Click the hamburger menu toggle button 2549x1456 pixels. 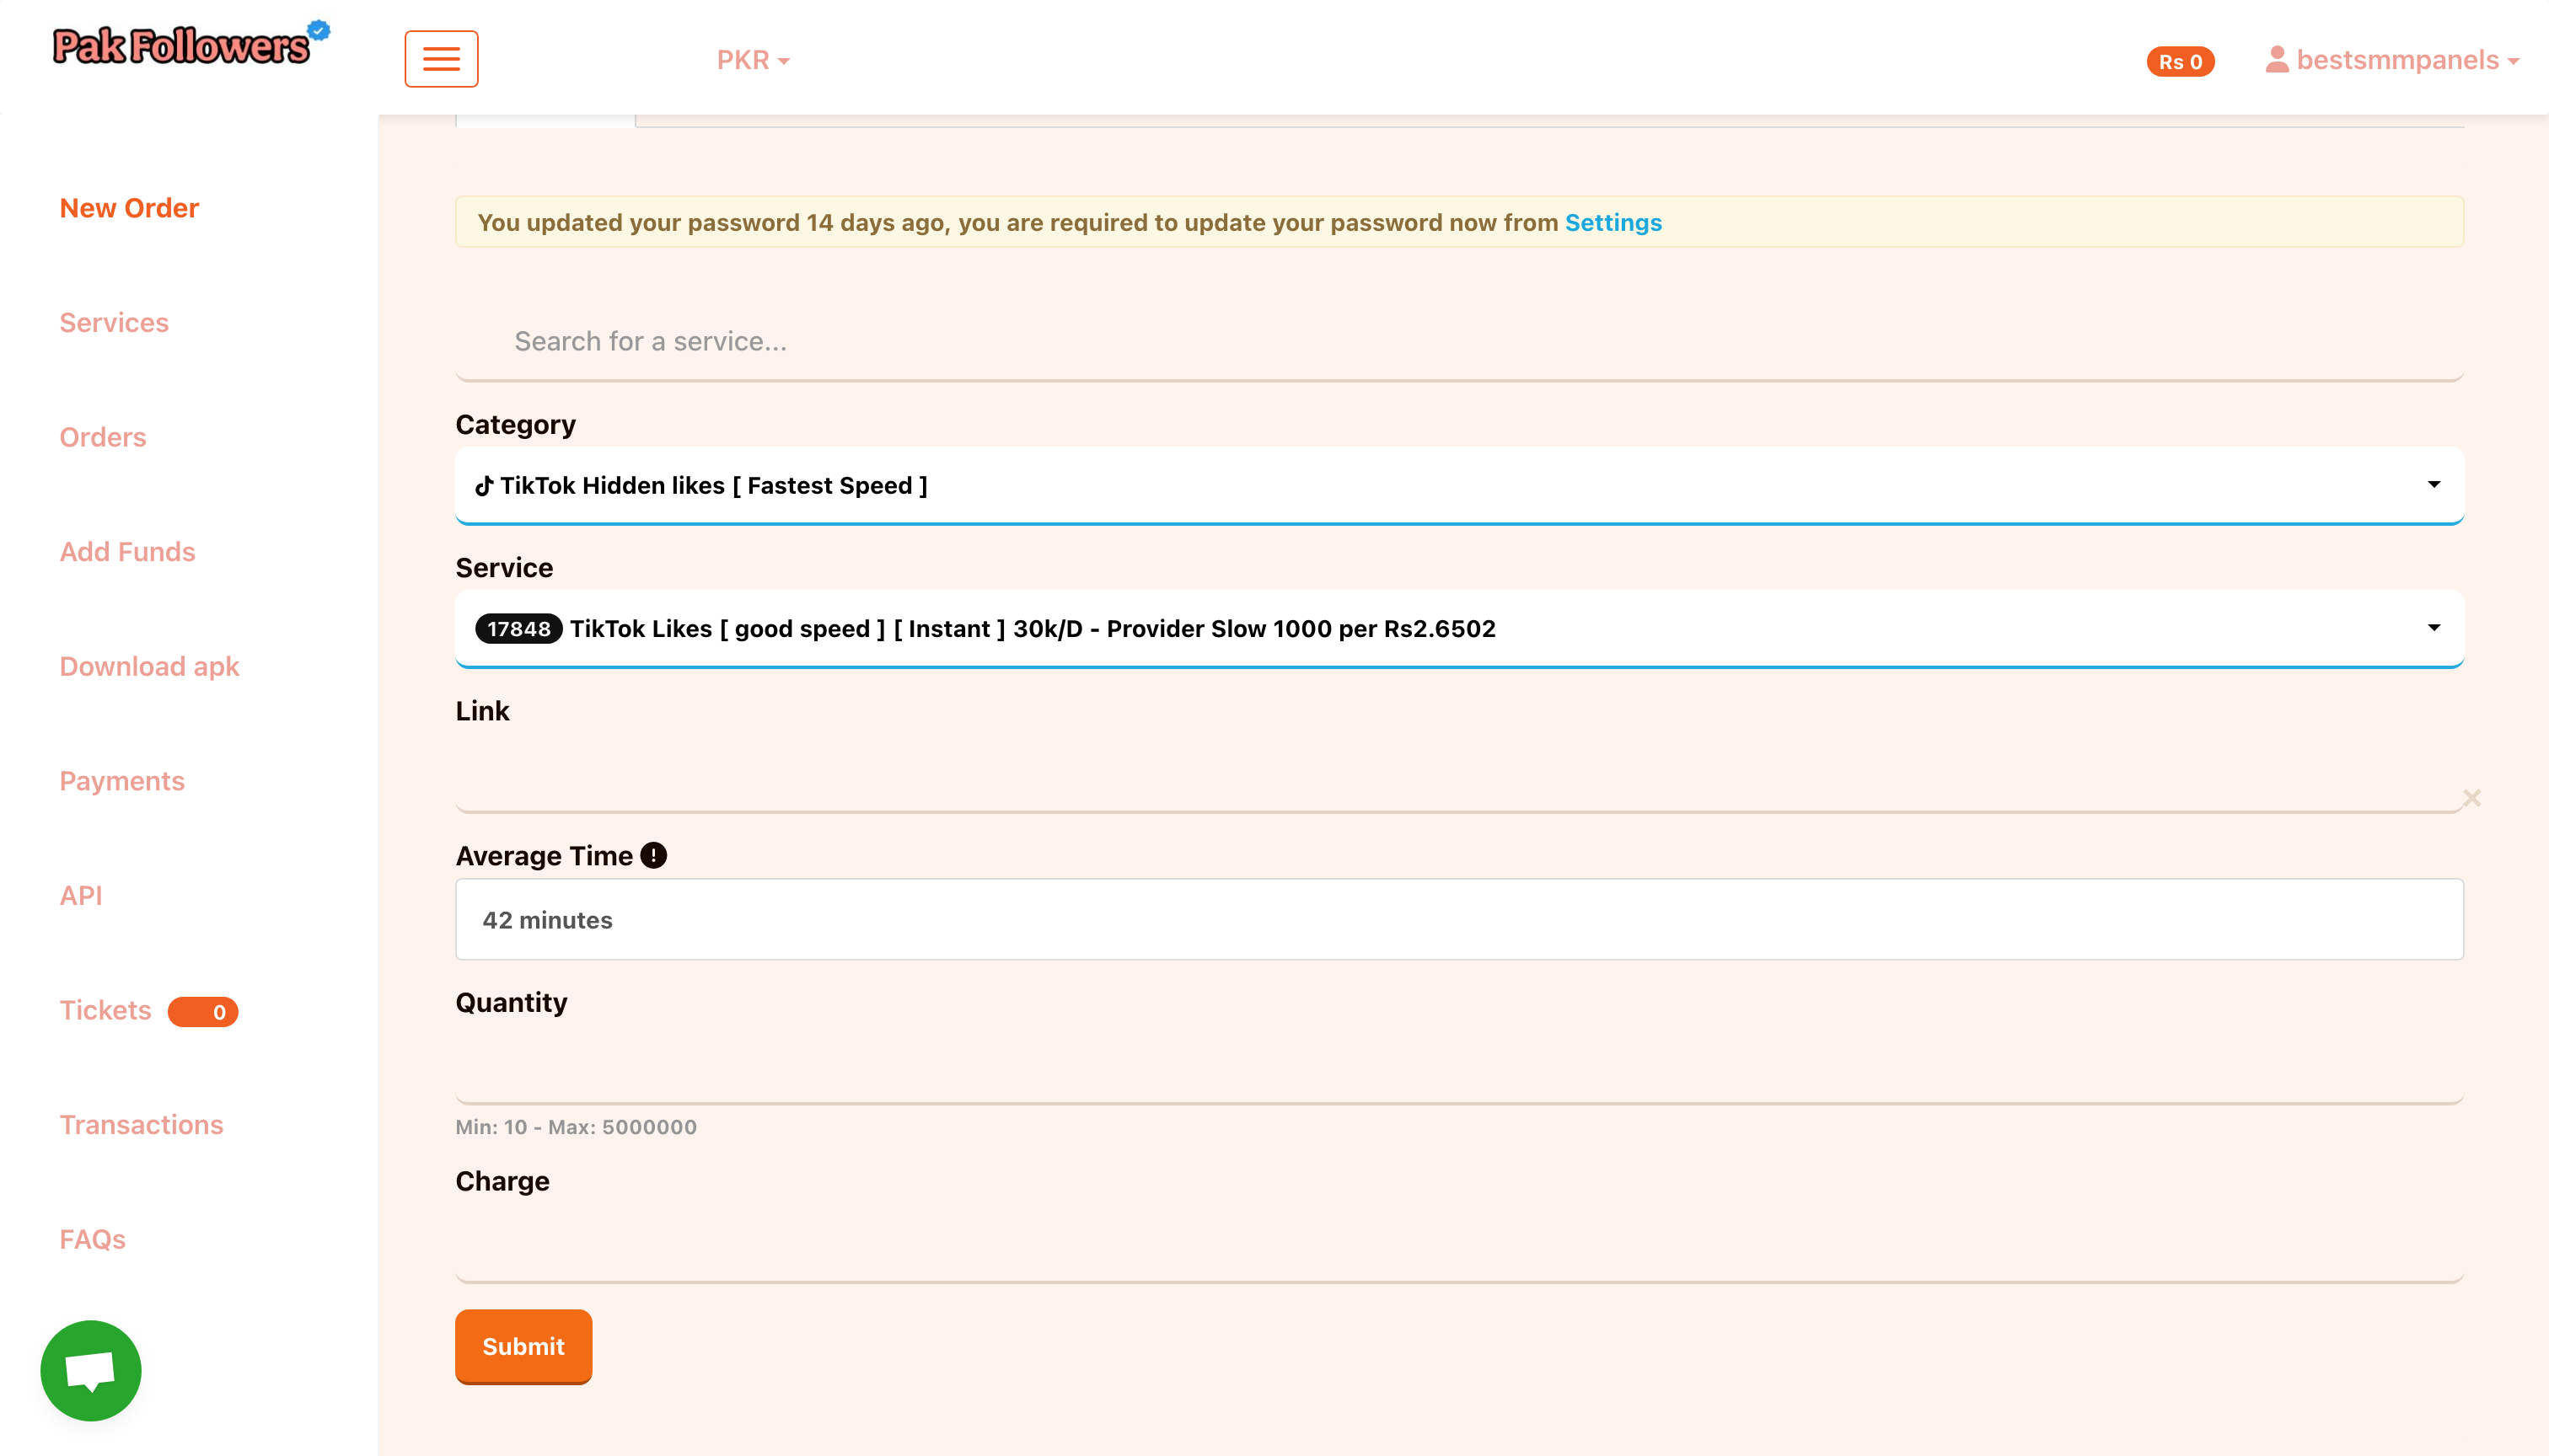[441, 59]
